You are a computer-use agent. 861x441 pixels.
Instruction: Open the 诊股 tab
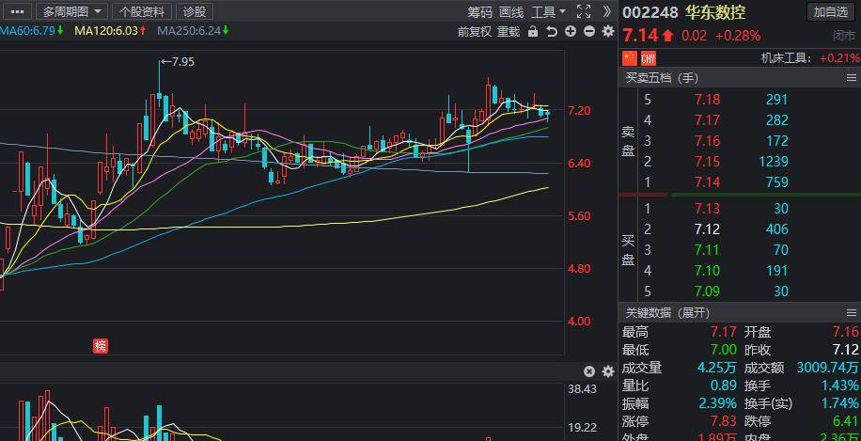[x=194, y=11]
